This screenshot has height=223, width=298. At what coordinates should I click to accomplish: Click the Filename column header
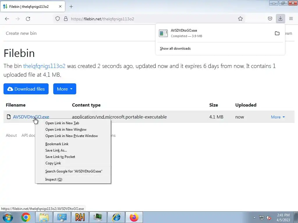[x=16, y=105]
